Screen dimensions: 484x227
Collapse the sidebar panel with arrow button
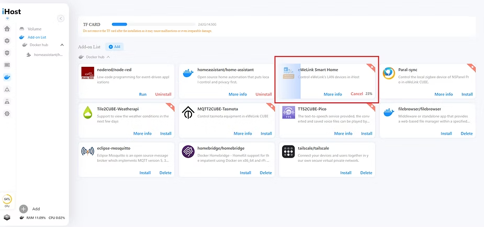pyautogui.click(x=61, y=19)
